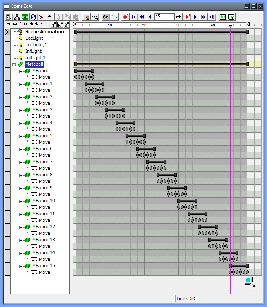Click the expand/collapse tracks list icon
This screenshot has height=307, width=267.
coord(9,17)
